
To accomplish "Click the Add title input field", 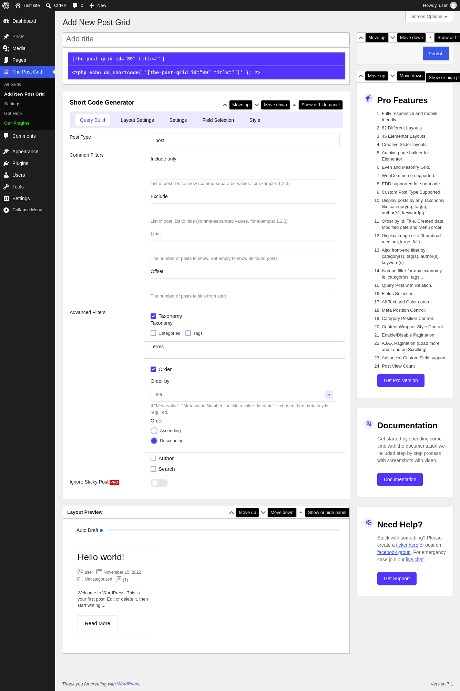I will pos(206,39).
